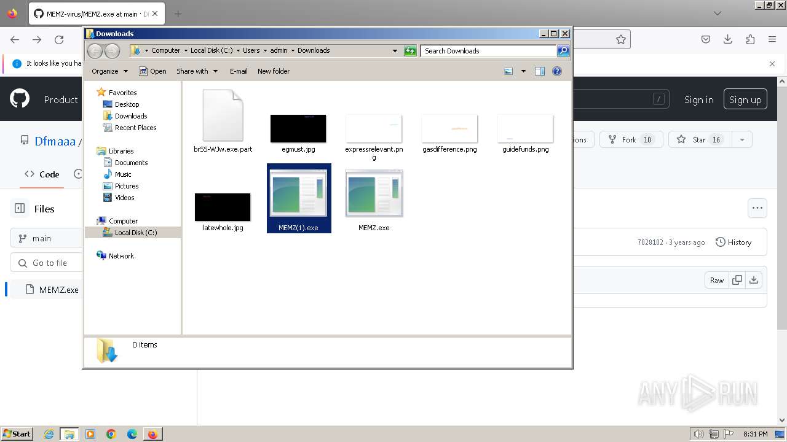
Task: Click the Explorer Forward navigation button
Action: tap(112, 51)
